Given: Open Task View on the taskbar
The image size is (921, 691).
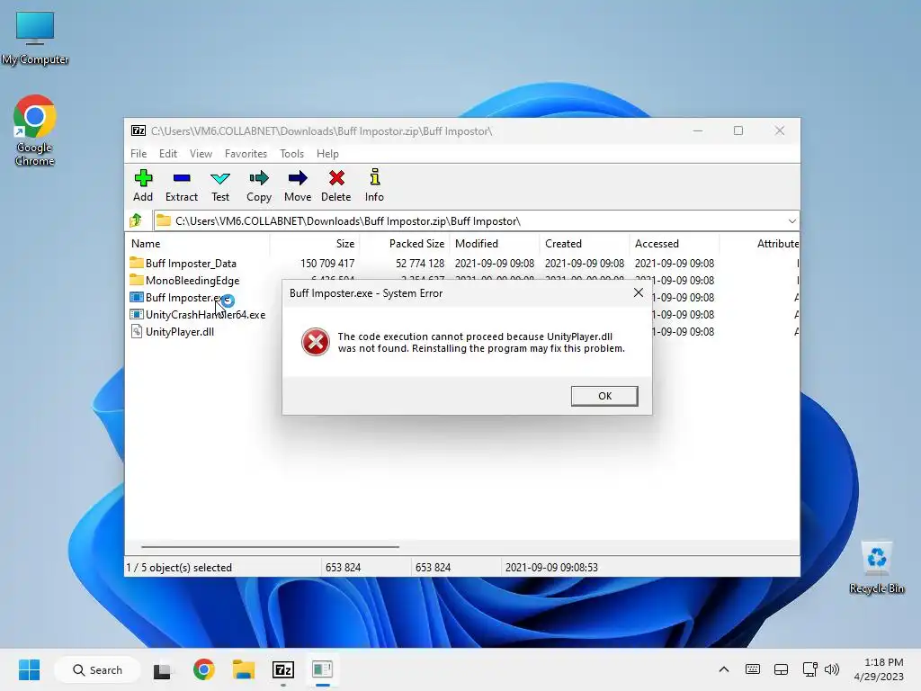Looking at the screenshot, I should coord(162,669).
